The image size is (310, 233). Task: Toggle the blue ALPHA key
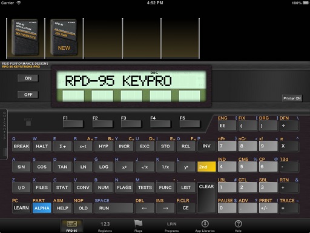[x=42, y=208]
